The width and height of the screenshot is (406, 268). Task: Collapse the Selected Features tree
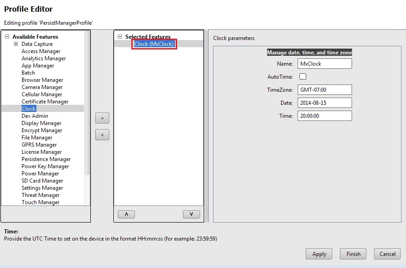point(120,37)
